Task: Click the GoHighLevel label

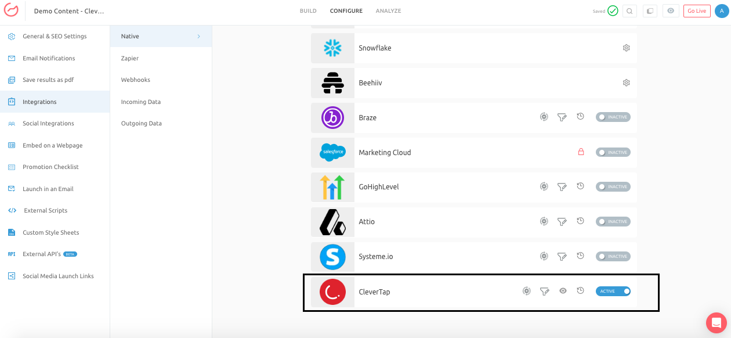Action: click(379, 187)
